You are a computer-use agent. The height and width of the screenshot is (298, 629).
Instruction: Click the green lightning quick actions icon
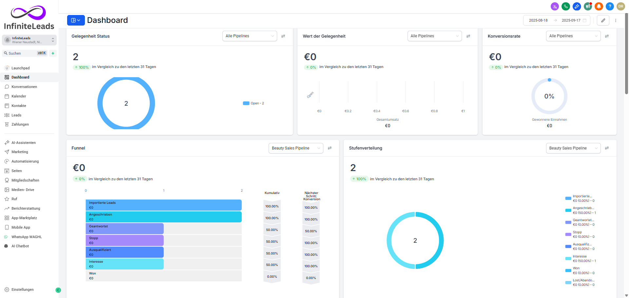click(53, 53)
